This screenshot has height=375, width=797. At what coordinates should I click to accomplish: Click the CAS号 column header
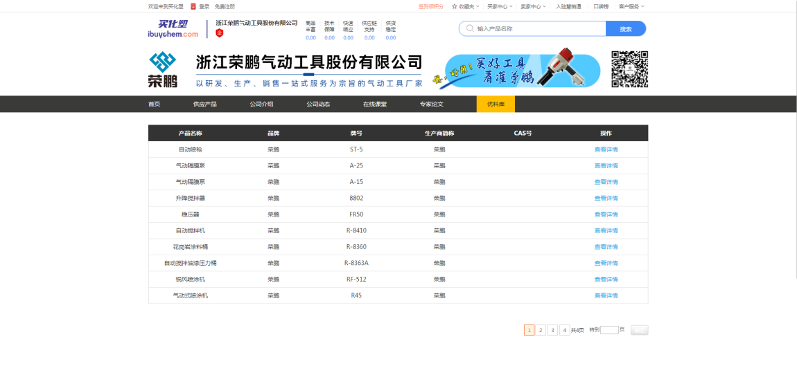pyautogui.click(x=523, y=133)
